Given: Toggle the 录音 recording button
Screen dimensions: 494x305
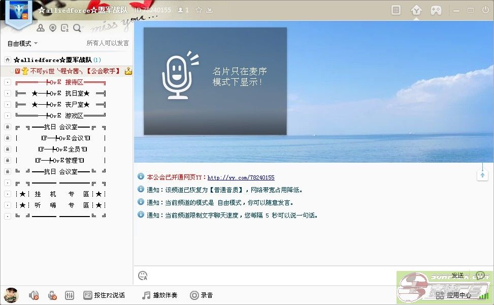Looking at the screenshot, I should point(201,295).
